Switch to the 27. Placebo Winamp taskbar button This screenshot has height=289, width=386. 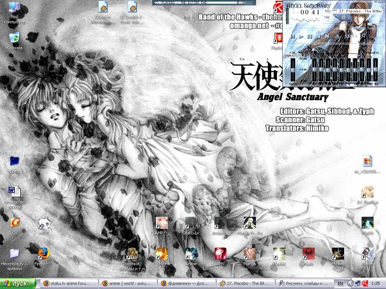tap(245, 283)
